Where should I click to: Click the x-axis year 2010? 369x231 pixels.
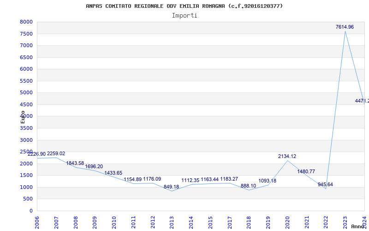pyautogui.click(x=114, y=223)
